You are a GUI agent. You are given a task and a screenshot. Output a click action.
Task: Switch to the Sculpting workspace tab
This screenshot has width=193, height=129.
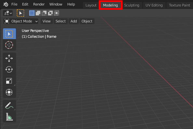[132, 5]
